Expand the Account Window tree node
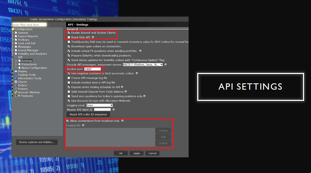The image size is (311, 173). [13, 92]
